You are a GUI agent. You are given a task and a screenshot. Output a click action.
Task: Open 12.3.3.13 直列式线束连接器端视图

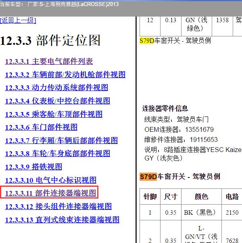tap(62, 220)
